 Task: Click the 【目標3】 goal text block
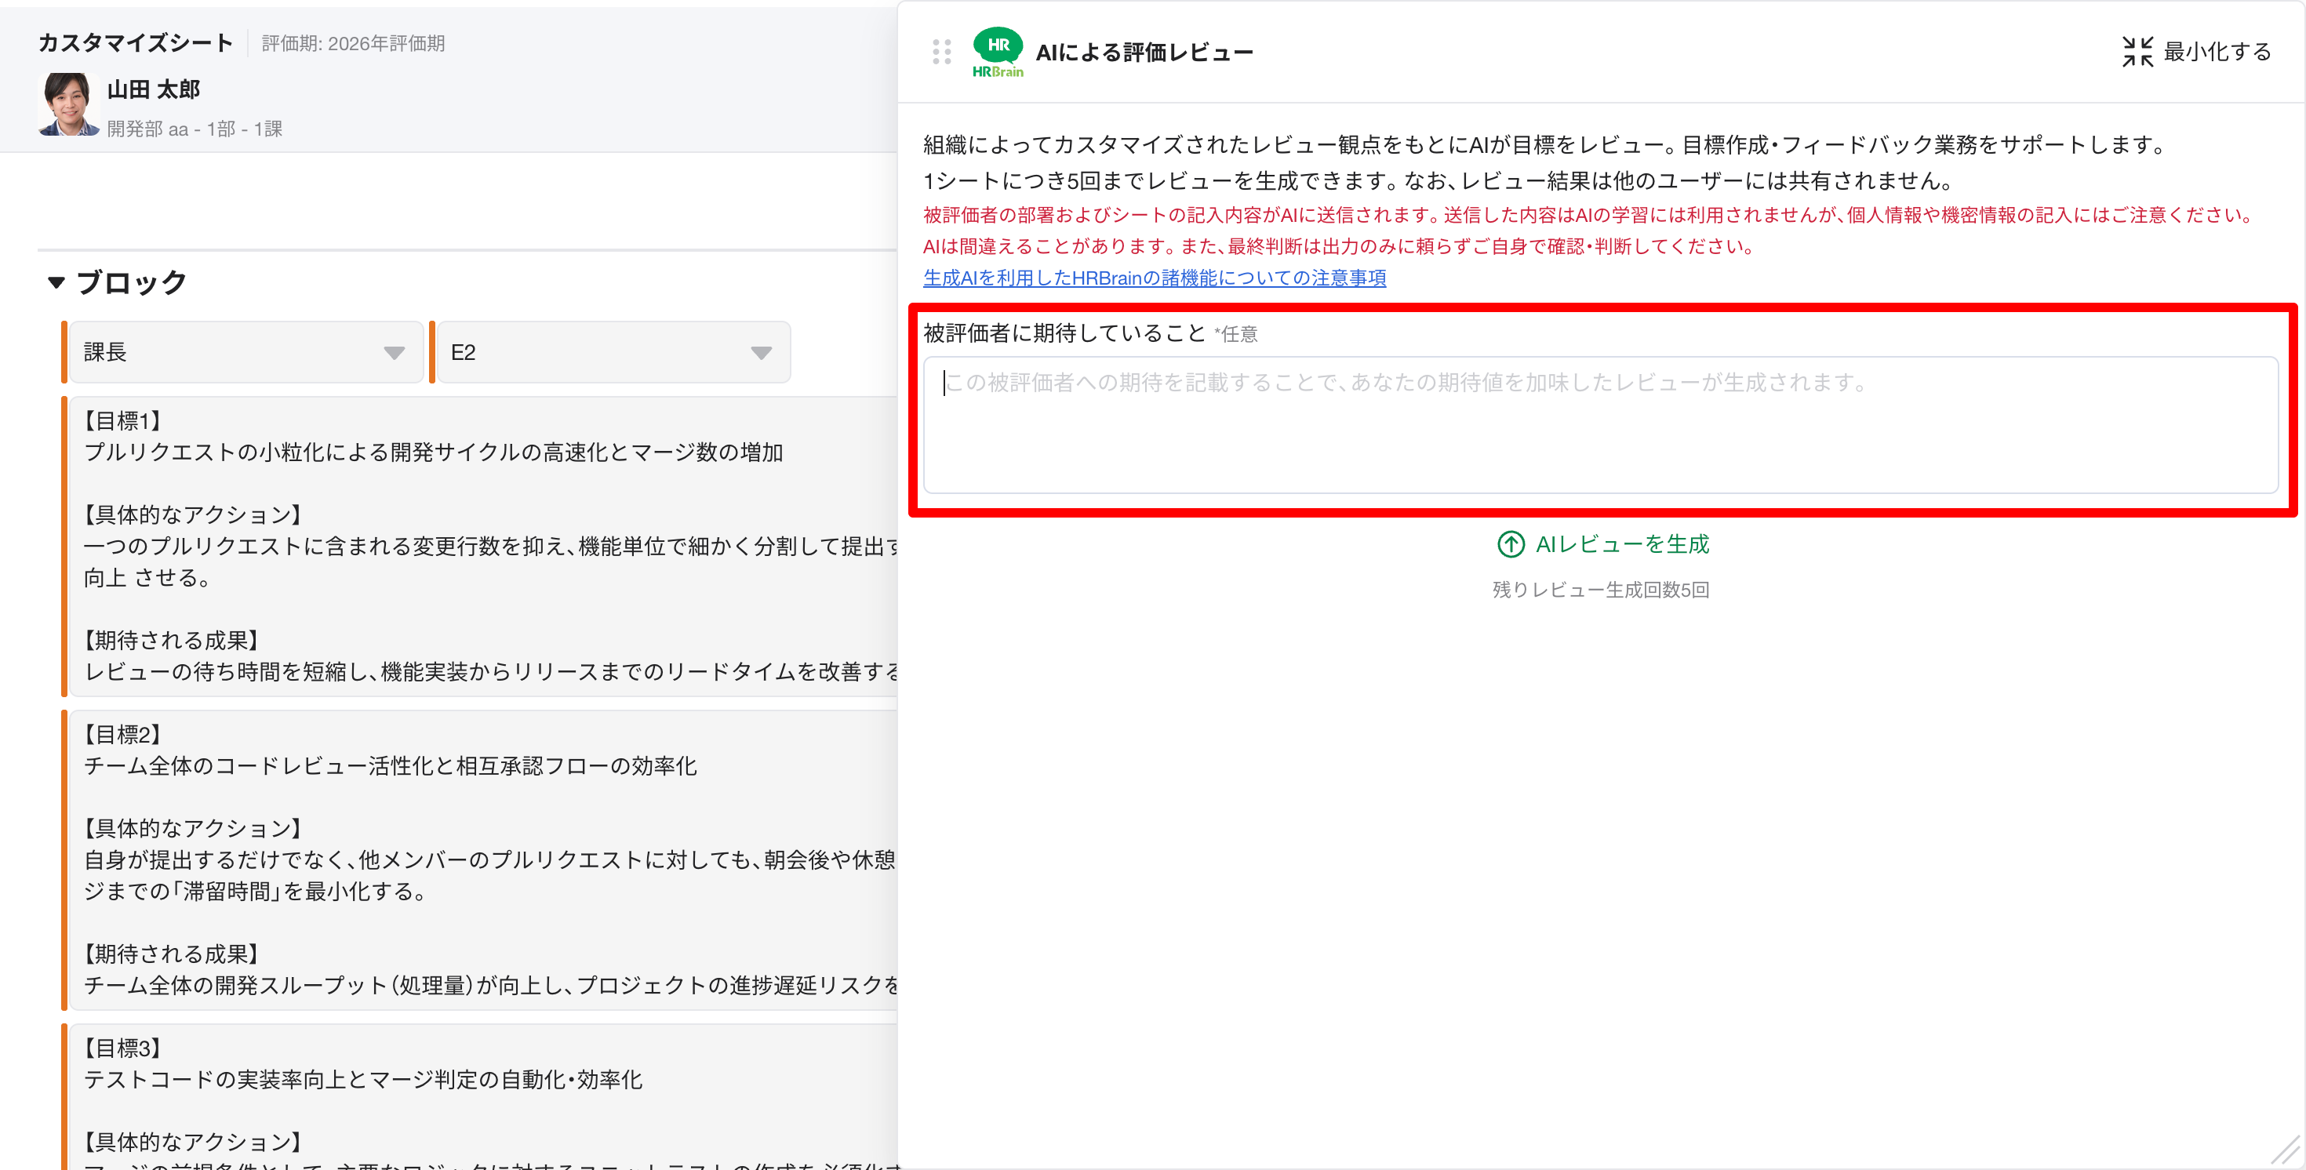[483, 1096]
